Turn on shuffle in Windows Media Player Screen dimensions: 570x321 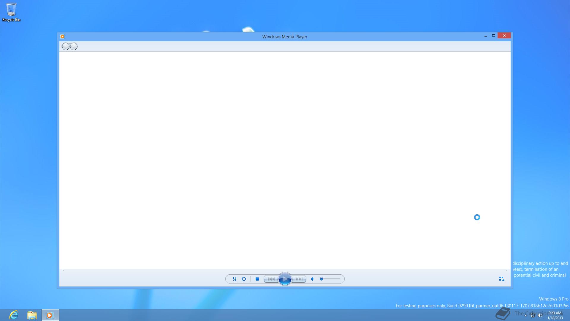(x=235, y=279)
